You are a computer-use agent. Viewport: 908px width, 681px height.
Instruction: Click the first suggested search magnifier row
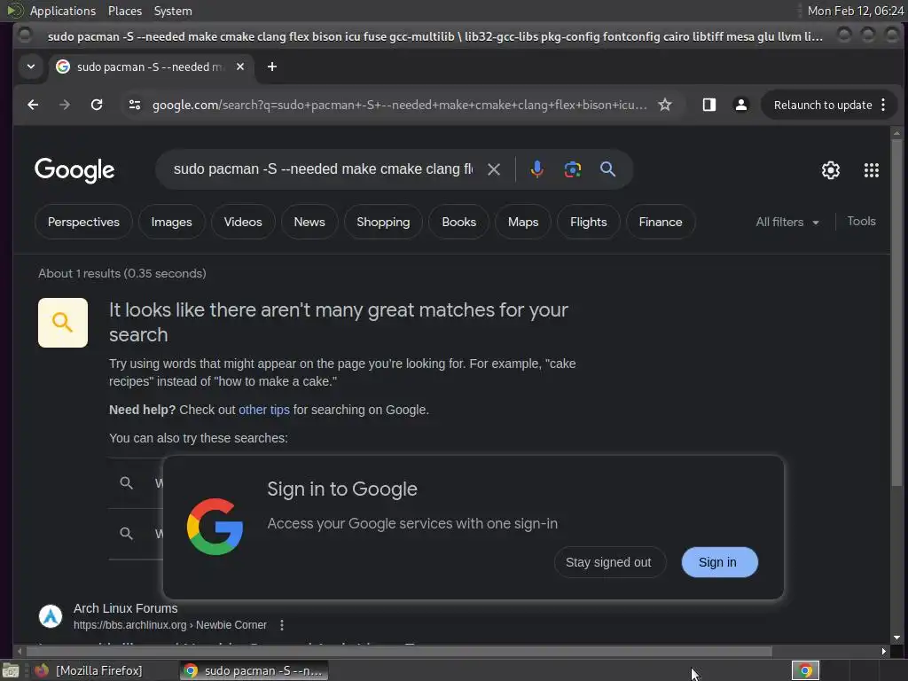[x=136, y=483]
